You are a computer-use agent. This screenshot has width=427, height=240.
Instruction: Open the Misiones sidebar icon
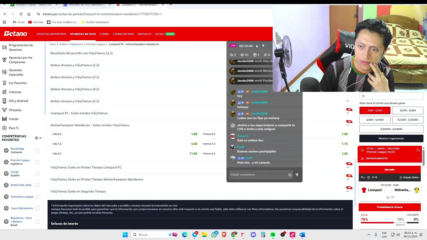(x=4, y=92)
